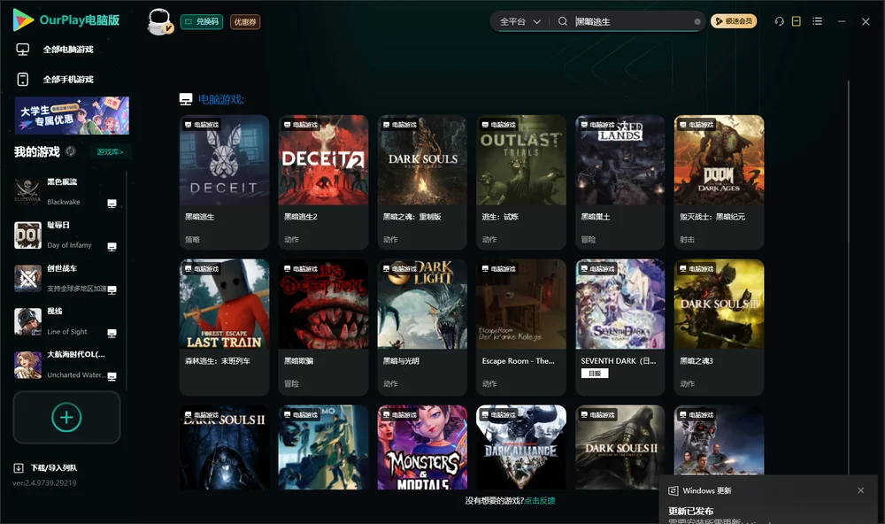Open the Outlast Trials game card
This screenshot has height=524, width=885.
[521, 181]
